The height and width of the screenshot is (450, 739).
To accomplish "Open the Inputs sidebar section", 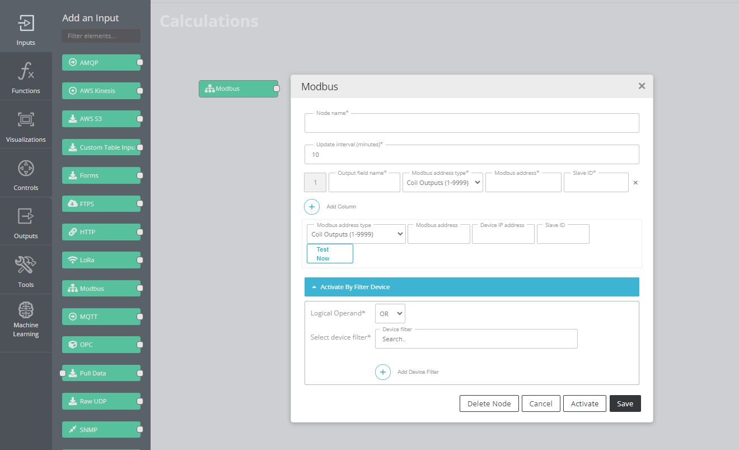I will [x=26, y=26].
